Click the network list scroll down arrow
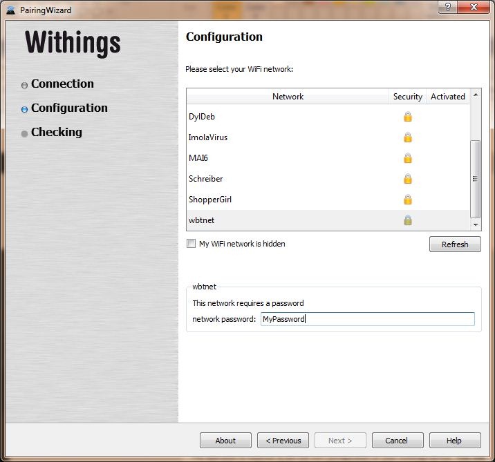This screenshot has width=495, height=462. point(476,225)
